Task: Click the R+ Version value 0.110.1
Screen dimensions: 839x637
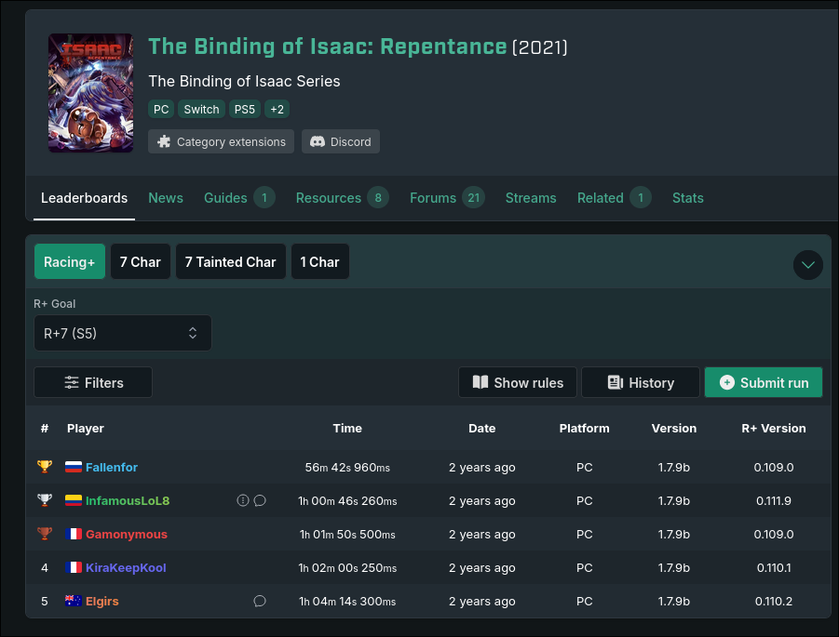Action: click(774, 568)
